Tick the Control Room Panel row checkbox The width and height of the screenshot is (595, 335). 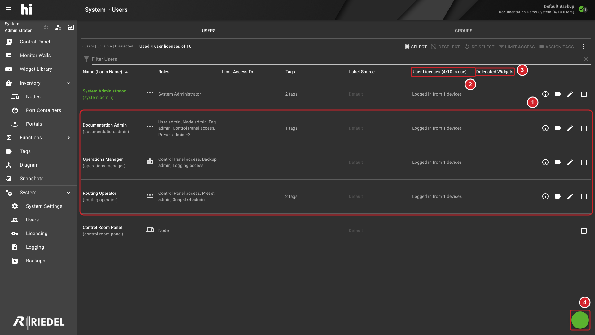pos(584,231)
